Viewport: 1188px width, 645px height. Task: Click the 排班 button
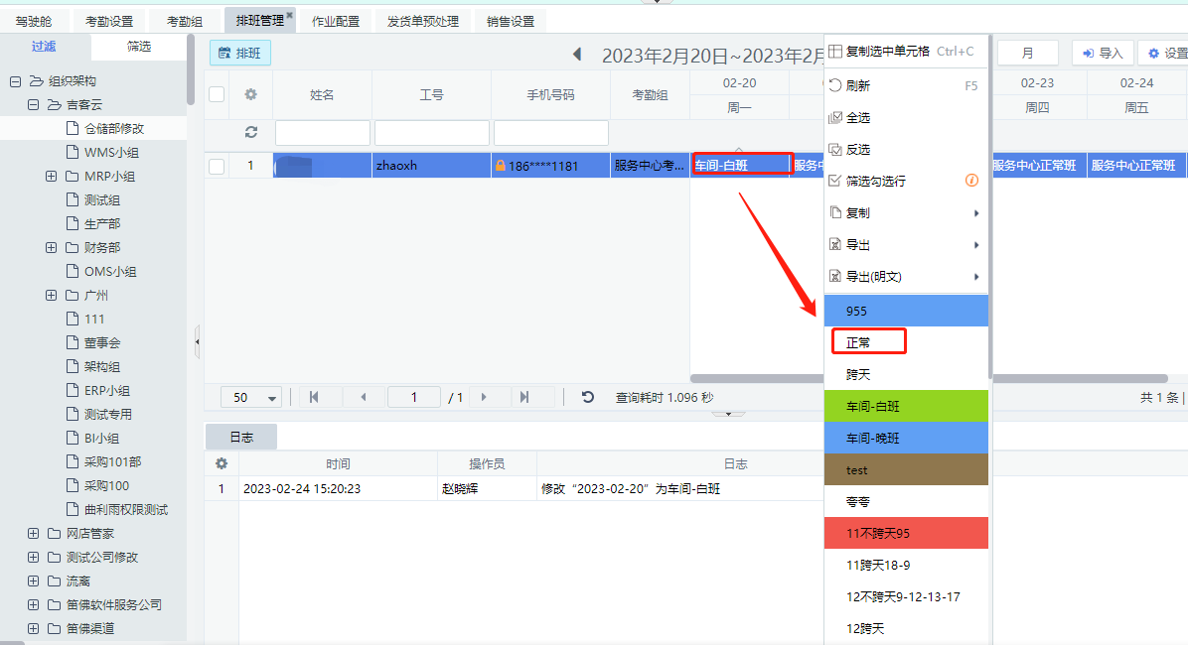pyautogui.click(x=240, y=54)
